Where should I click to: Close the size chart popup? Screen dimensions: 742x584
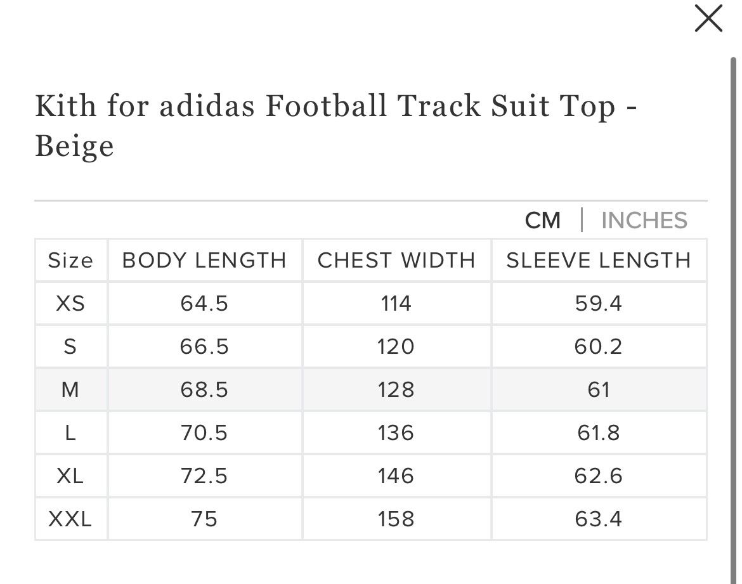pos(708,18)
